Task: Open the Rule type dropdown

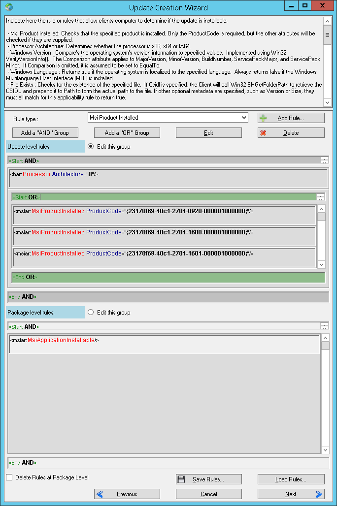Action: [x=168, y=118]
